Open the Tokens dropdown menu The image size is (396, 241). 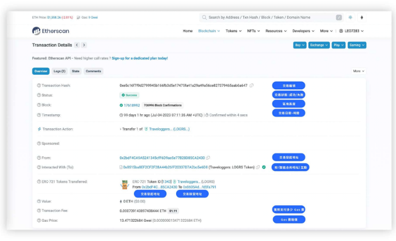[x=233, y=31]
